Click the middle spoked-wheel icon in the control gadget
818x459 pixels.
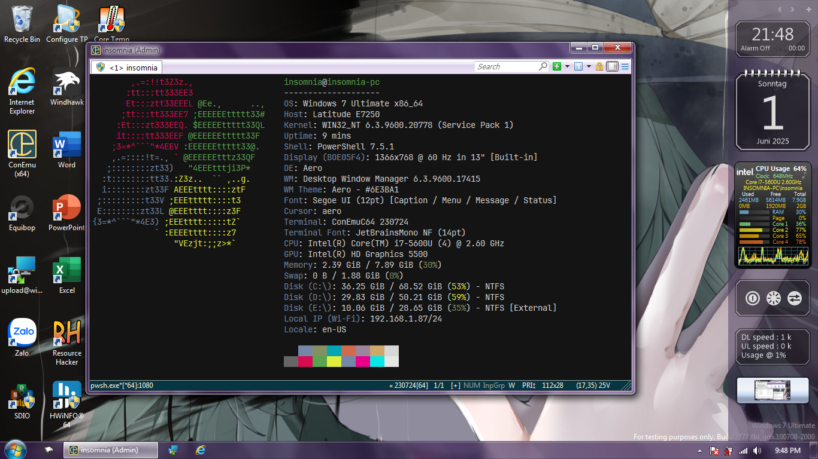pos(773,298)
